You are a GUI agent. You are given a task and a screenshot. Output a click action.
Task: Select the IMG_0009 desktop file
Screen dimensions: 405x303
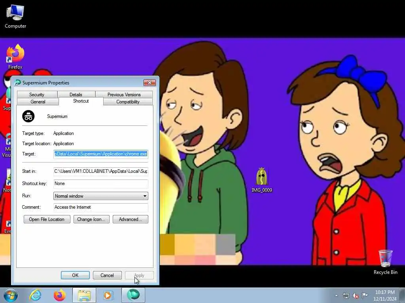[262, 180]
